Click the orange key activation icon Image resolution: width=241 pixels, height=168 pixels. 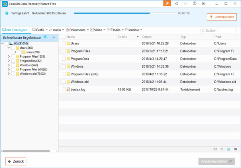pyautogui.click(x=167, y=4)
